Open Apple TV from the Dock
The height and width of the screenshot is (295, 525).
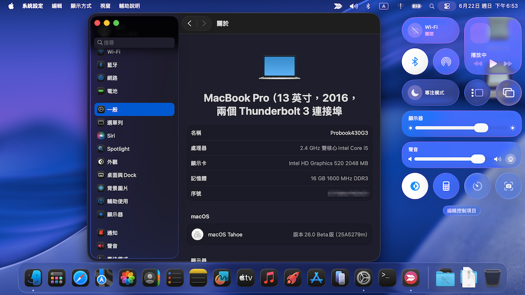[246, 278]
